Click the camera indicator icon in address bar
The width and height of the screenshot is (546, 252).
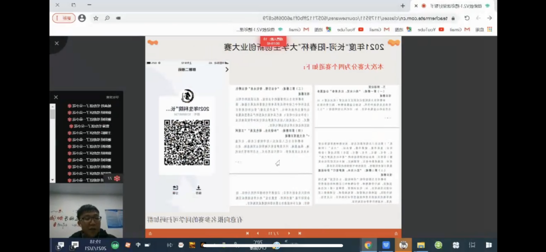(119, 18)
